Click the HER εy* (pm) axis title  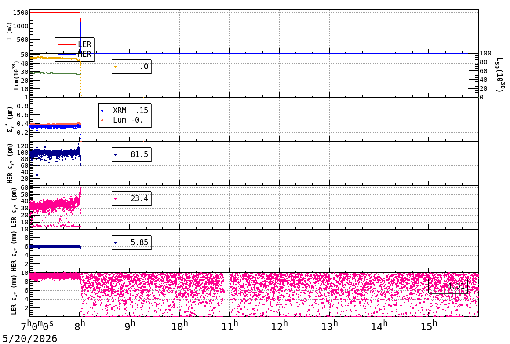[x=10, y=163]
